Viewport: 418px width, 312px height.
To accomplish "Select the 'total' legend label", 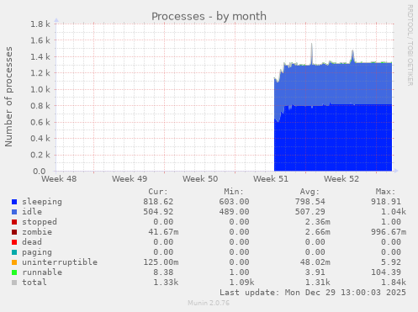I will pyautogui.click(x=34, y=283).
